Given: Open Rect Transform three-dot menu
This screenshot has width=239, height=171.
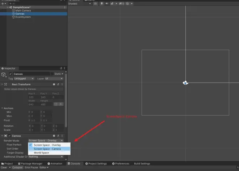Looking at the screenshot, I should [62, 84].
